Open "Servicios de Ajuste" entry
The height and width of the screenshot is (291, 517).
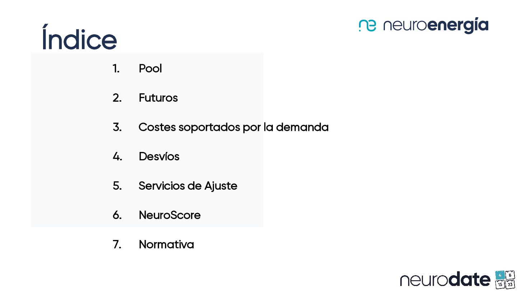[188, 186]
